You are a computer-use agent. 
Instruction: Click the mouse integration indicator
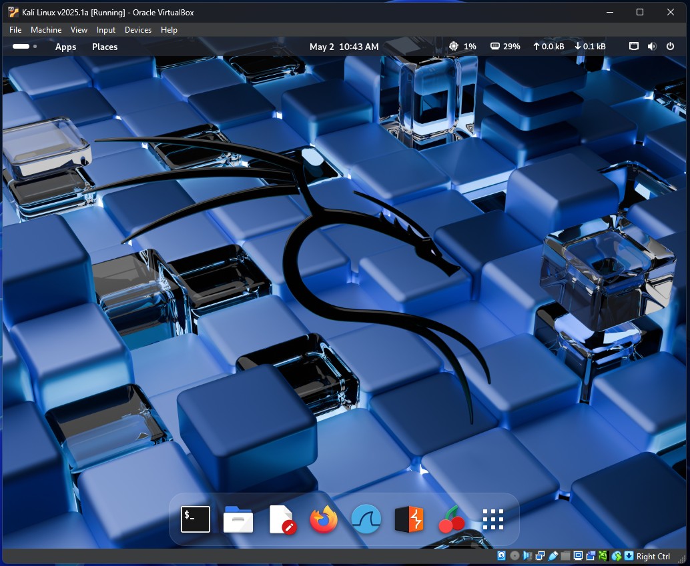(x=617, y=556)
